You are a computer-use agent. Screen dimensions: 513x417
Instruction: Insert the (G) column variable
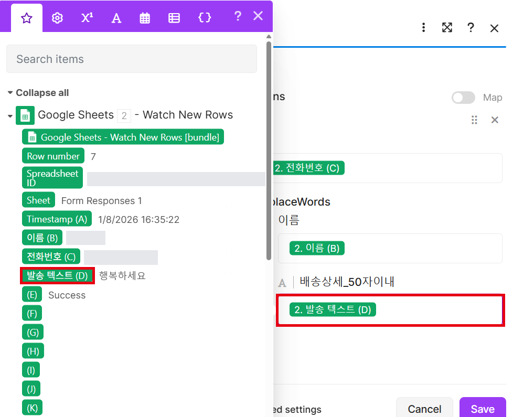coord(33,333)
